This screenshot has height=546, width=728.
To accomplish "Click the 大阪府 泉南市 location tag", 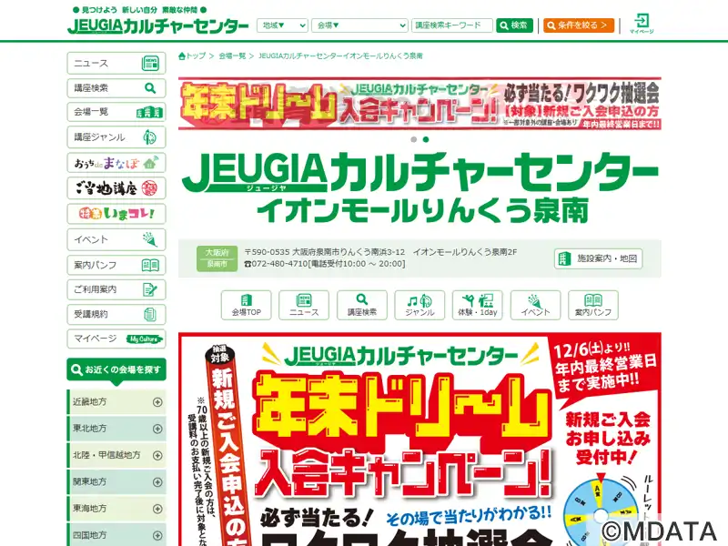I will (217, 258).
